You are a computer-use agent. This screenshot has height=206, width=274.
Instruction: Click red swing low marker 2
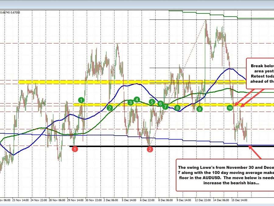149,150
